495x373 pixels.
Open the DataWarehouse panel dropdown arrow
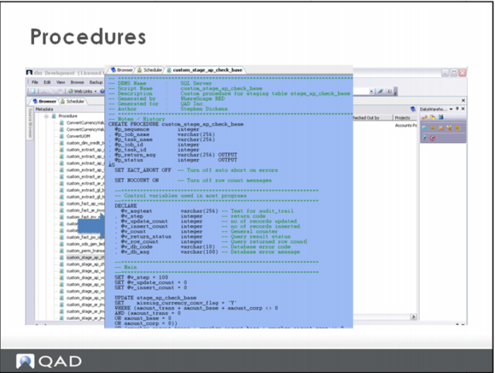coord(451,109)
